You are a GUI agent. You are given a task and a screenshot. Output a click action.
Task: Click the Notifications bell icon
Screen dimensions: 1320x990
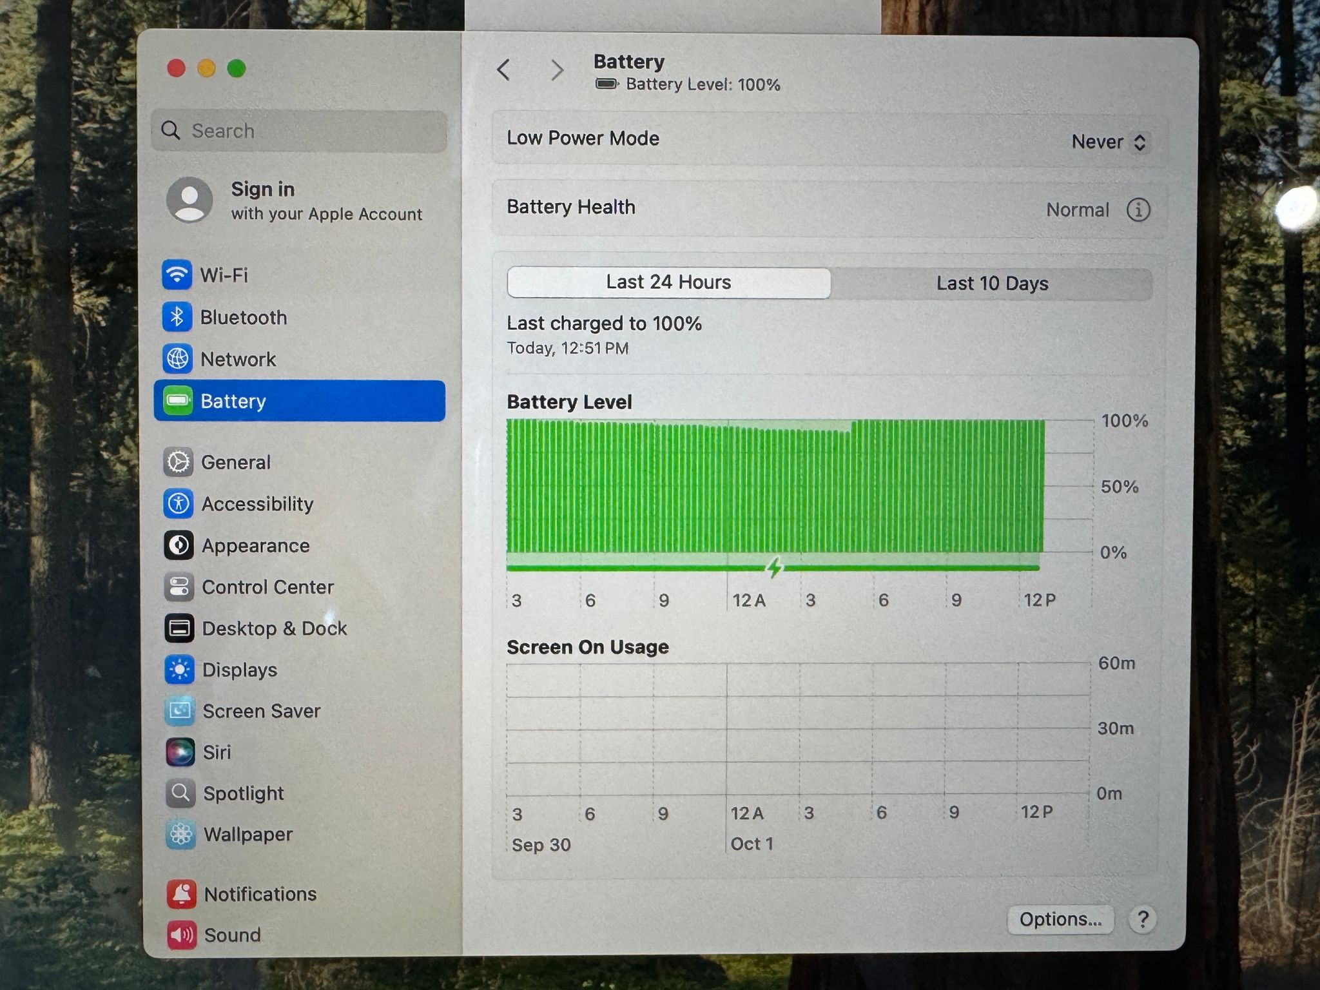coord(182,894)
